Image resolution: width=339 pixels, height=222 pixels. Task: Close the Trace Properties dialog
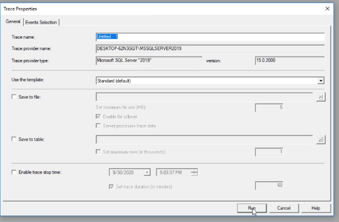(327, 9)
